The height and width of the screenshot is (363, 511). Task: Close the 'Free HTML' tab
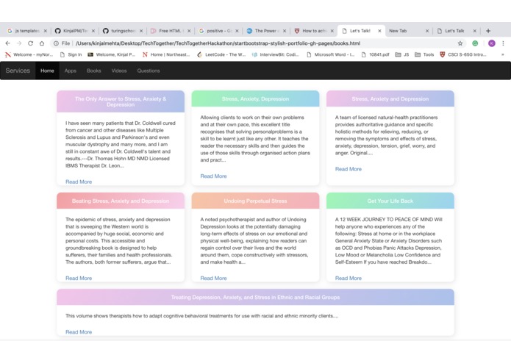(189, 31)
